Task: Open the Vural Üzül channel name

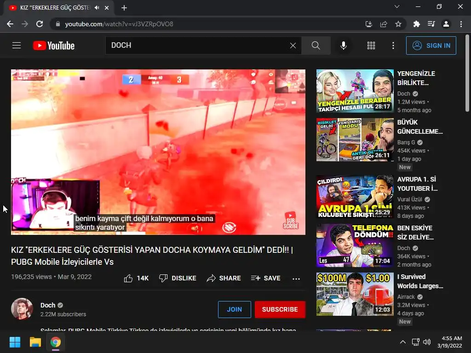Action: coord(410,199)
